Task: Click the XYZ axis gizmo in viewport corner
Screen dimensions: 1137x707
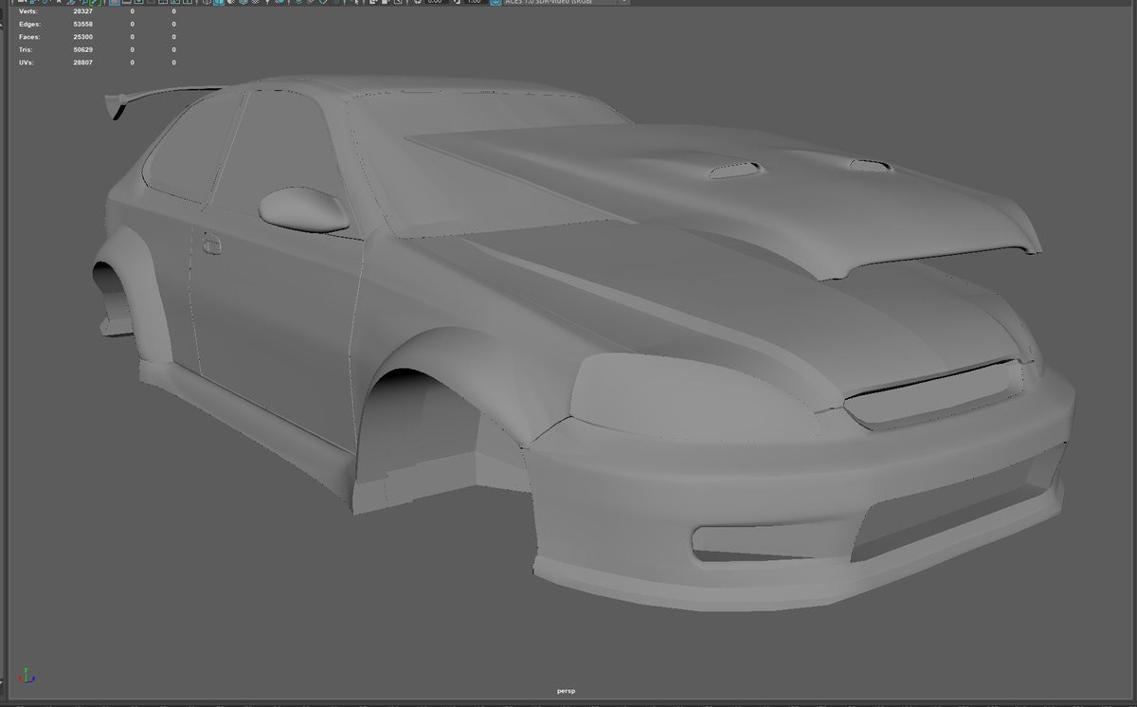Action: [28, 675]
